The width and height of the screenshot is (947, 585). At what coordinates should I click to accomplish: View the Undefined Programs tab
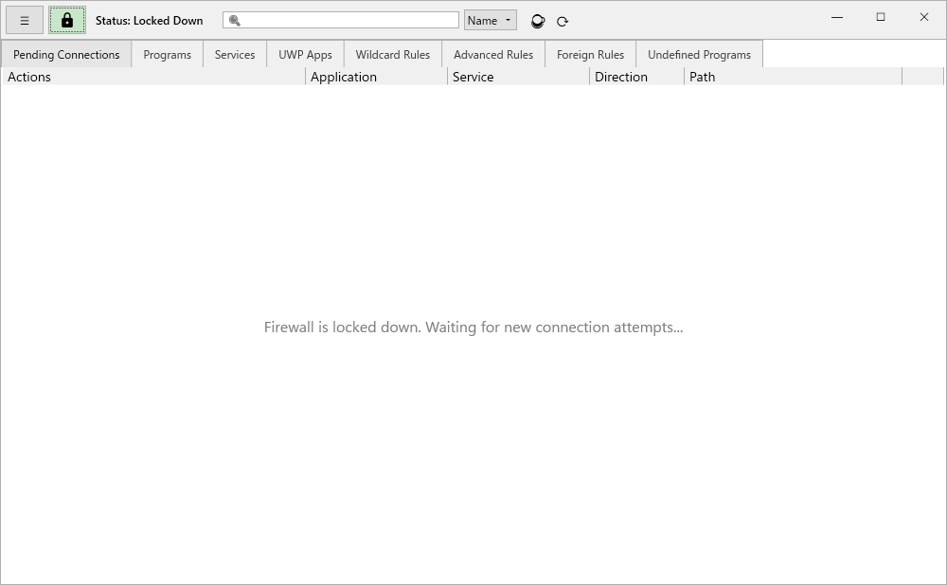[700, 54]
